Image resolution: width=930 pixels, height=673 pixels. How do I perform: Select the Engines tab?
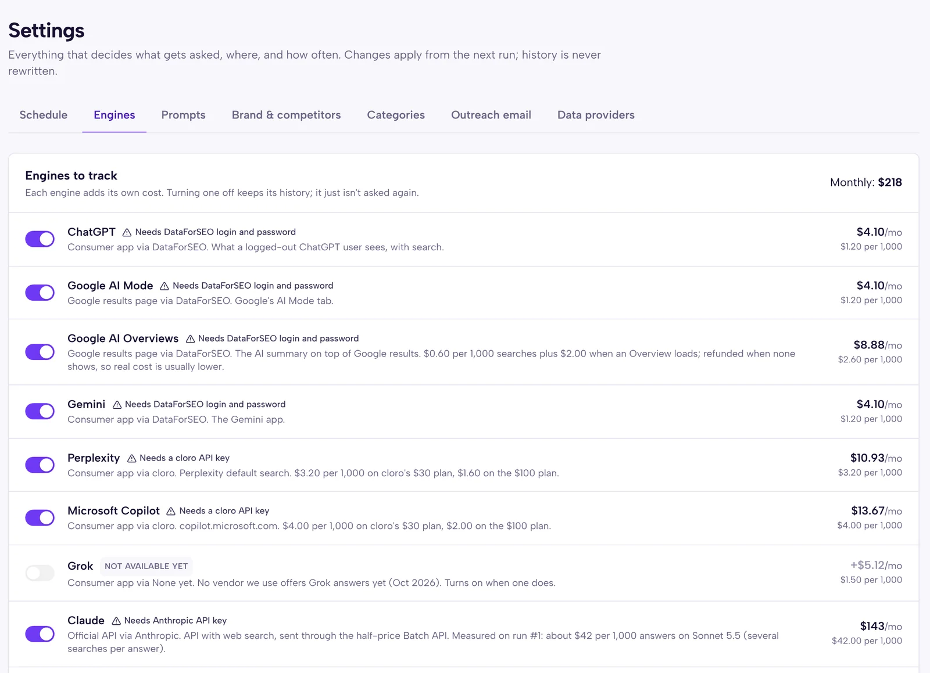[115, 115]
